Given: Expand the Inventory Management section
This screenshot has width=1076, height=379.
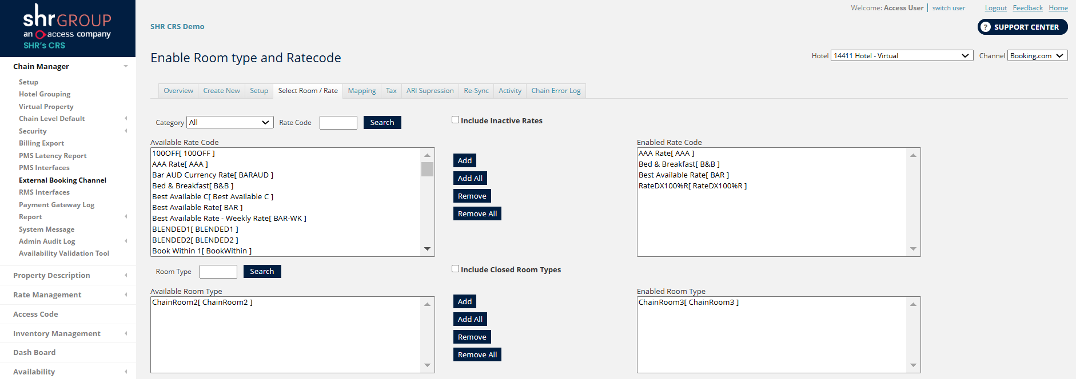Looking at the screenshot, I should click(126, 333).
